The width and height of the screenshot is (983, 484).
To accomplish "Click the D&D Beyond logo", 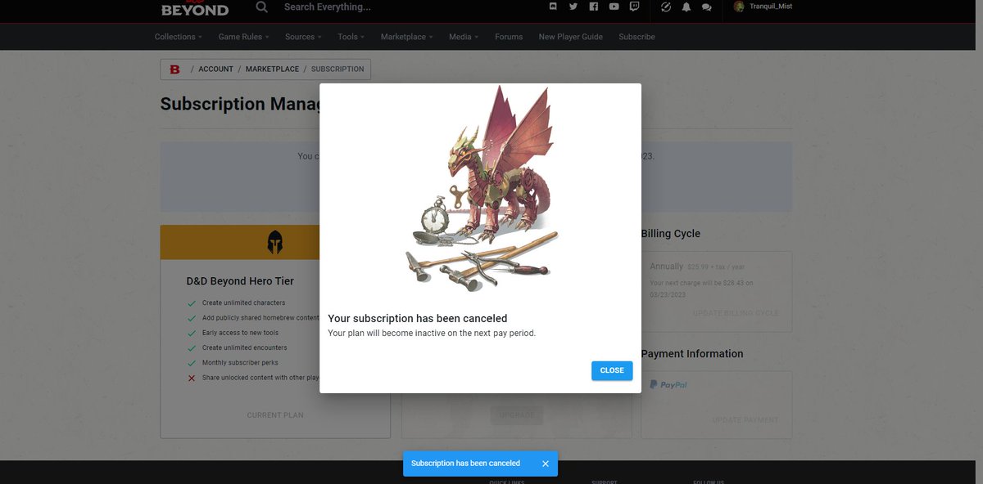I will point(195,8).
